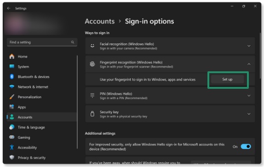This screenshot has height=167, width=264.
Task: Click the Bluetooth icon in sidebar
Action: pyautogui.click(x=12, y=76)
